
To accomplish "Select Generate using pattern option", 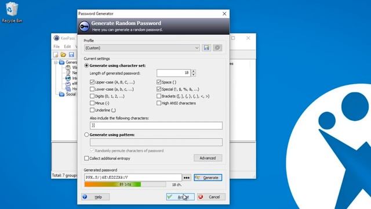I will (86, 135).
